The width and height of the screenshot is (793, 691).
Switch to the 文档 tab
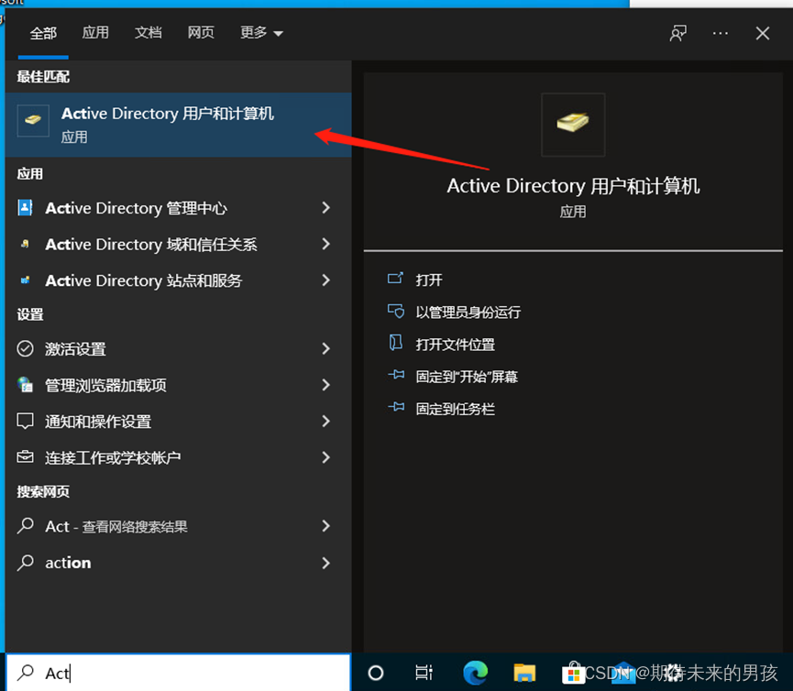(x=149, y=33)
